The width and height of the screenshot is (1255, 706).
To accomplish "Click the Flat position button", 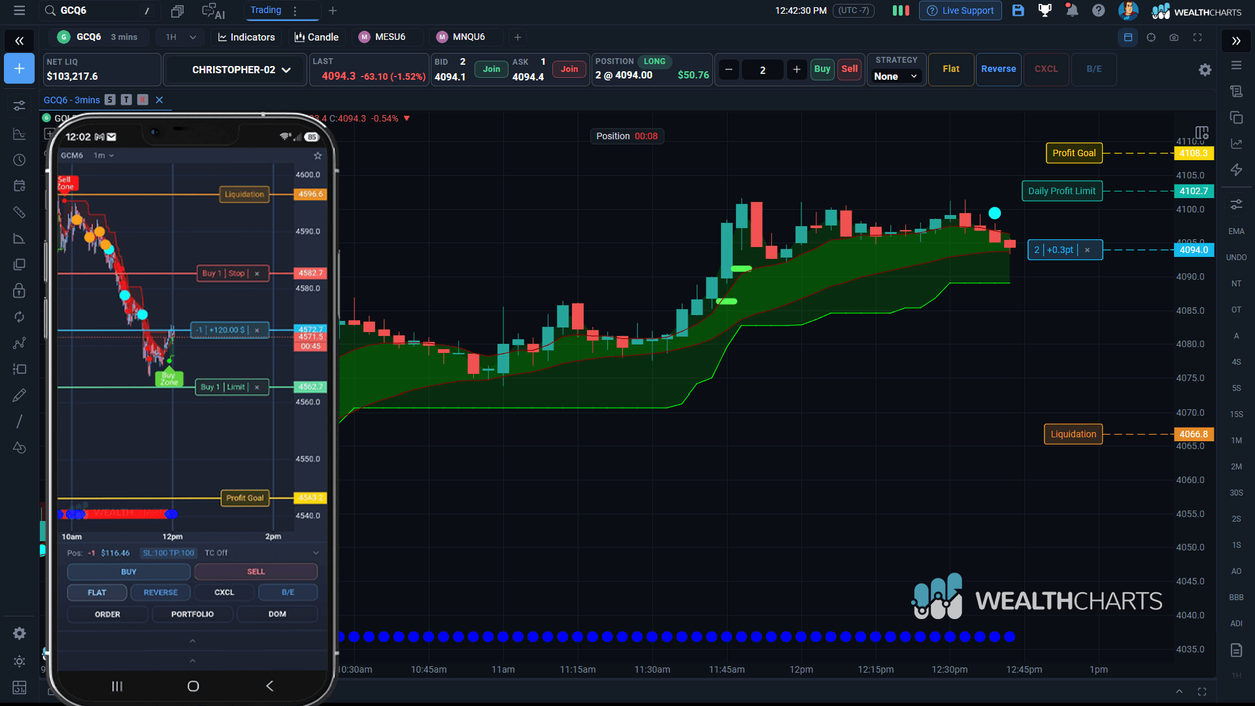I will tap(951, 69).
